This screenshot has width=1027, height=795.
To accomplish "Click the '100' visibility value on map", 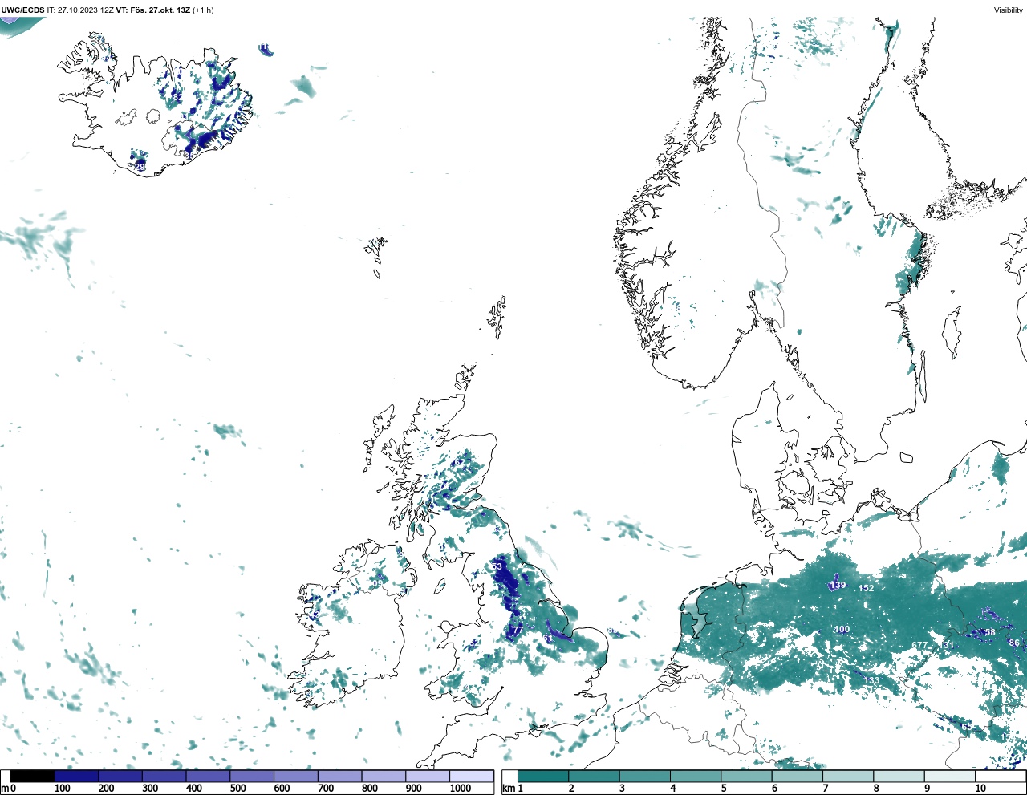I will click(842, 630).
